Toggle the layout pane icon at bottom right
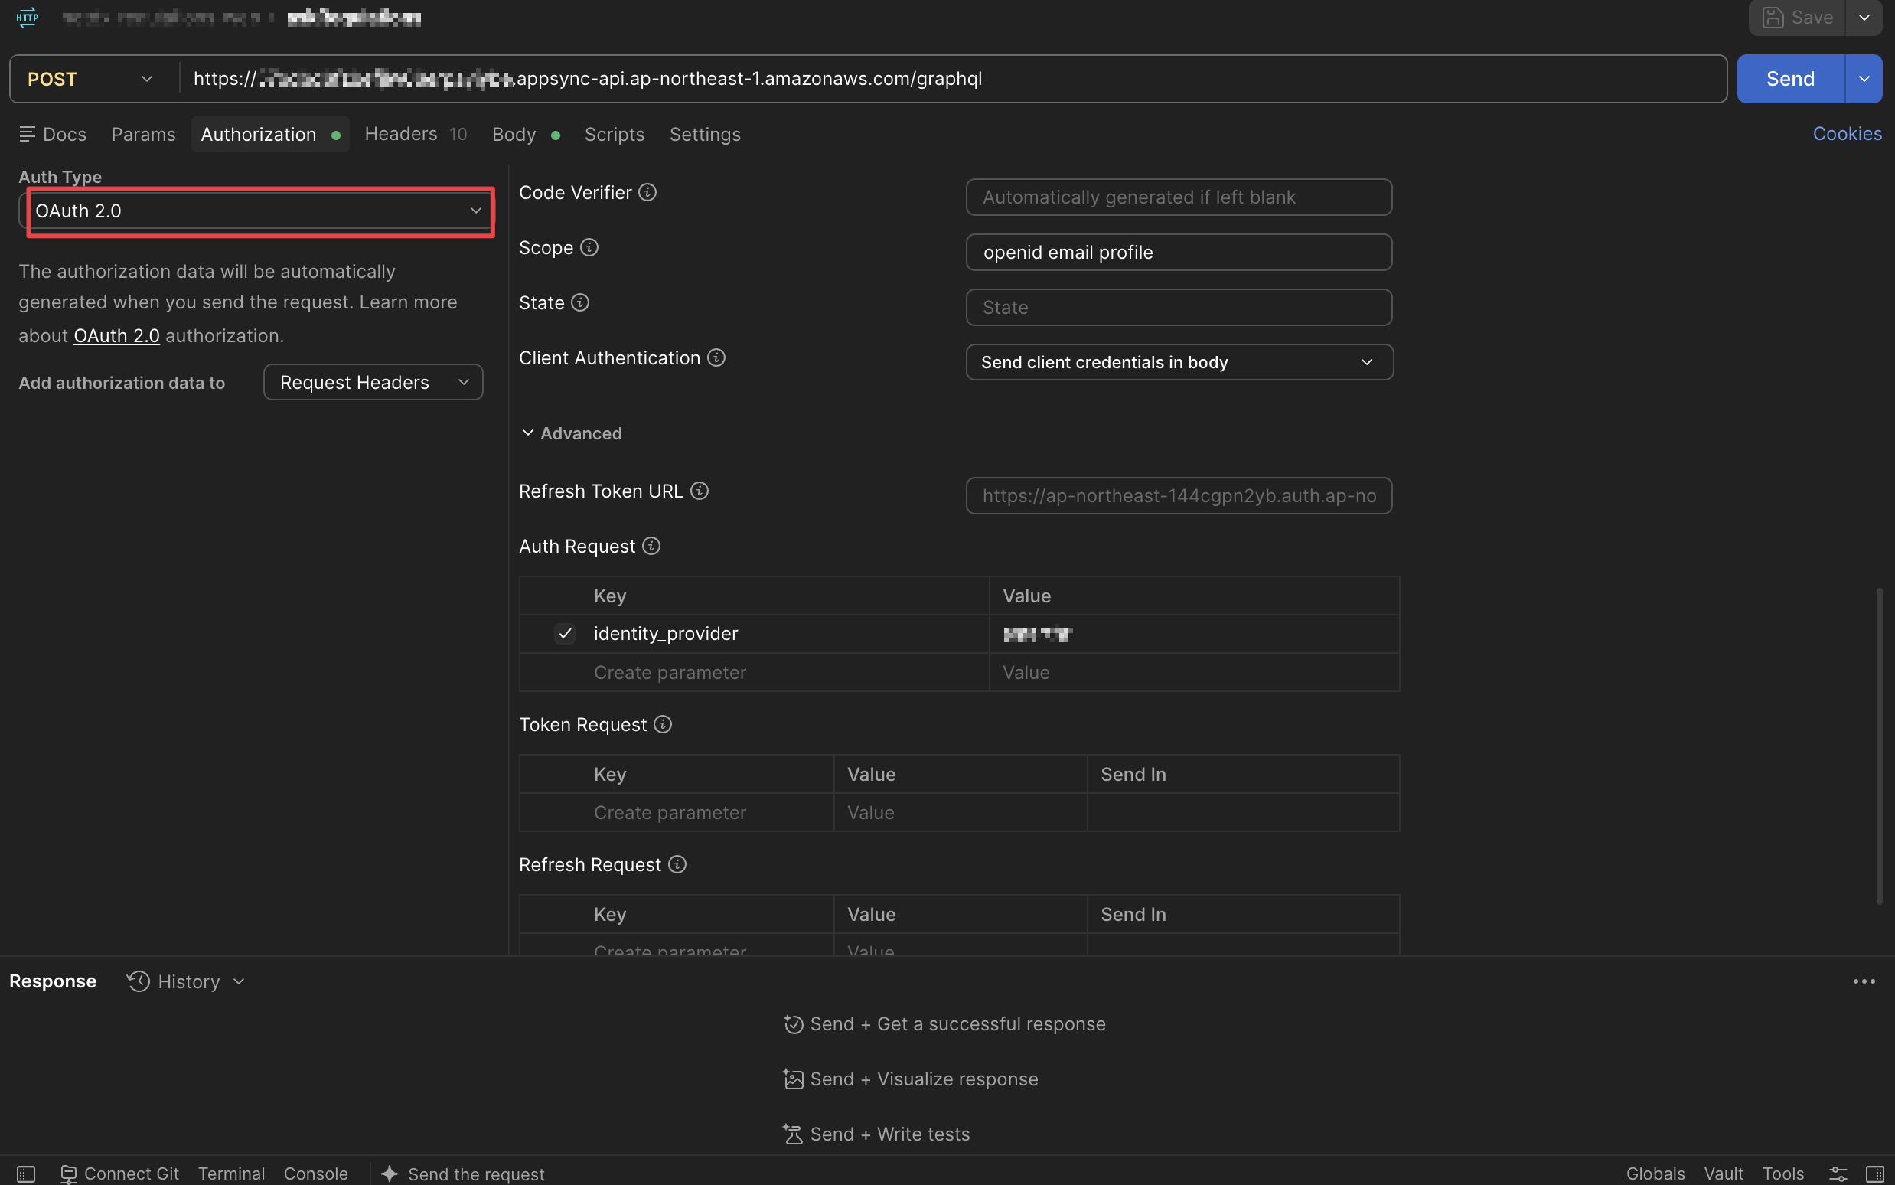Viewport: 1895px width, 1185px height. 1874,1174
